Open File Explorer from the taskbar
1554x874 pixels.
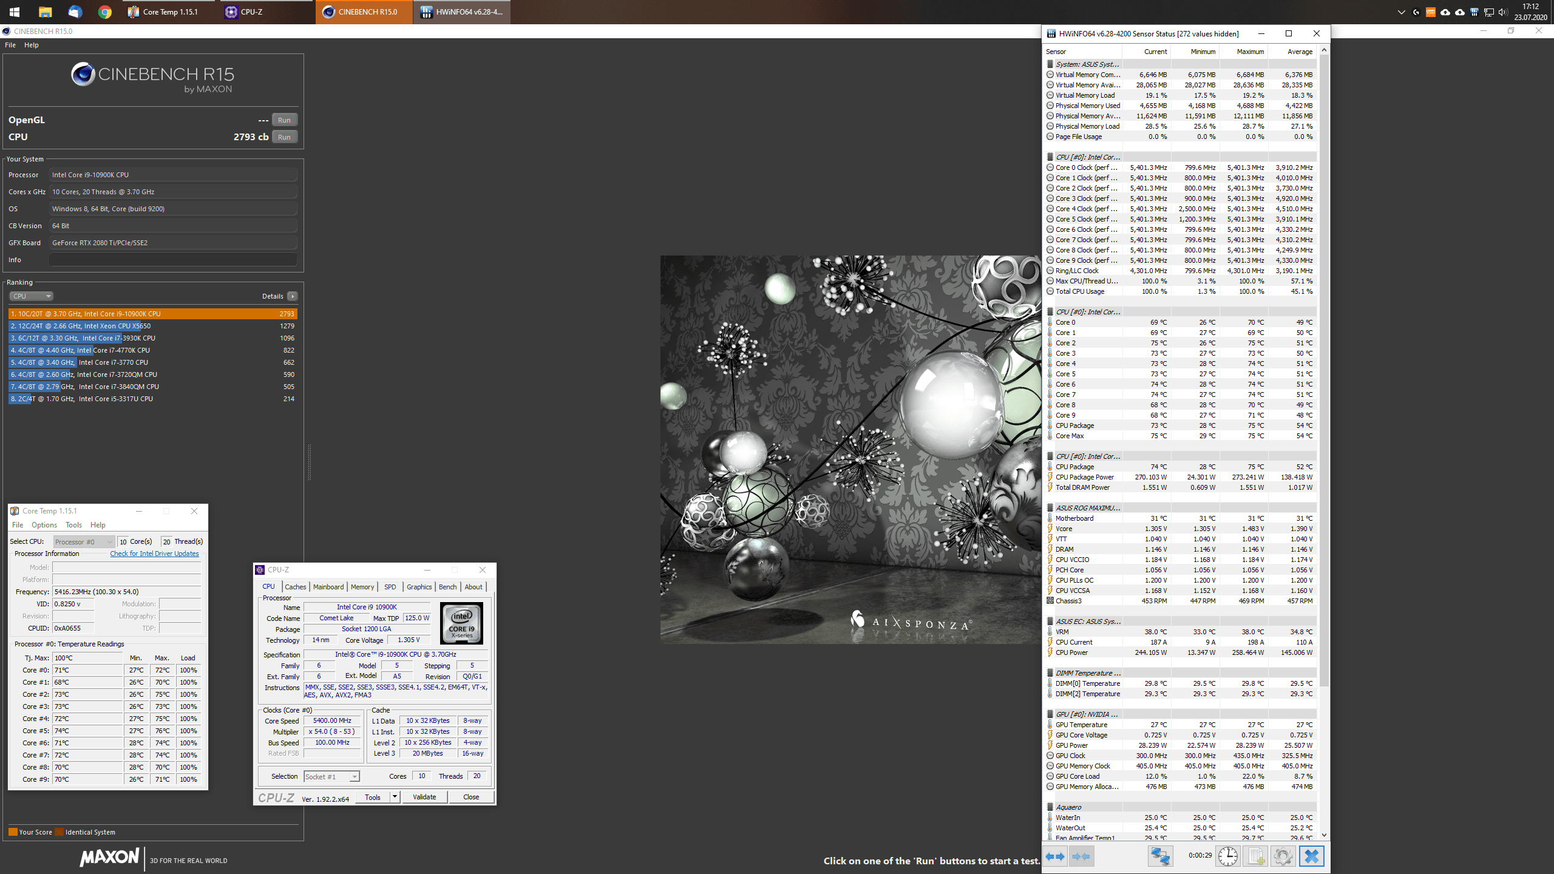pyautogui.click(x=45, y=12)
